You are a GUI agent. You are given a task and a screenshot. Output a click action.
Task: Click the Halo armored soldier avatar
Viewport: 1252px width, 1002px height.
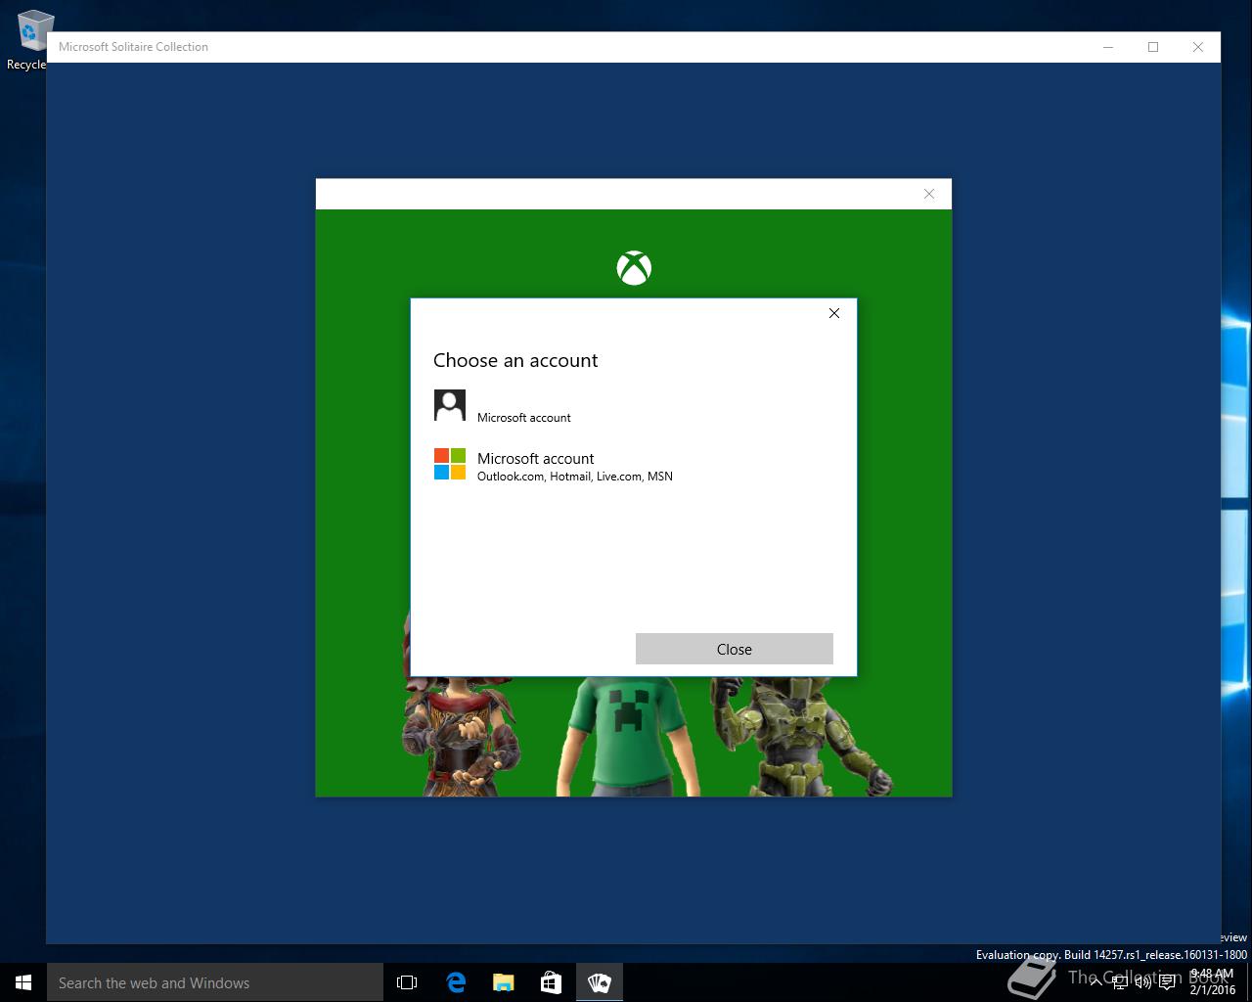tap(800, 736)
